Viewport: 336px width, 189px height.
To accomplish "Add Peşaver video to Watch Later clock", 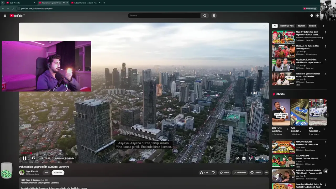I will click(x=292, y=172).
